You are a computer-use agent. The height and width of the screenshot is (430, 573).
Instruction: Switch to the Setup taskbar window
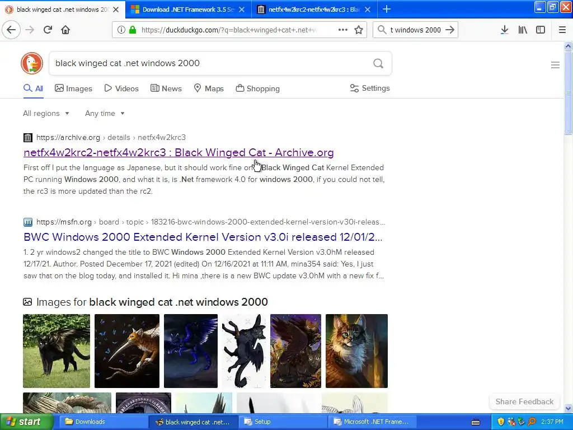point(281,422)
